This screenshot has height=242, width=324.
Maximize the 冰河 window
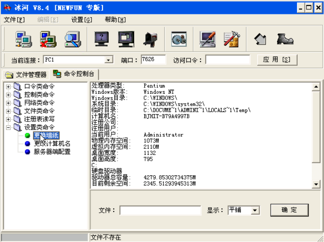point(309,8)
